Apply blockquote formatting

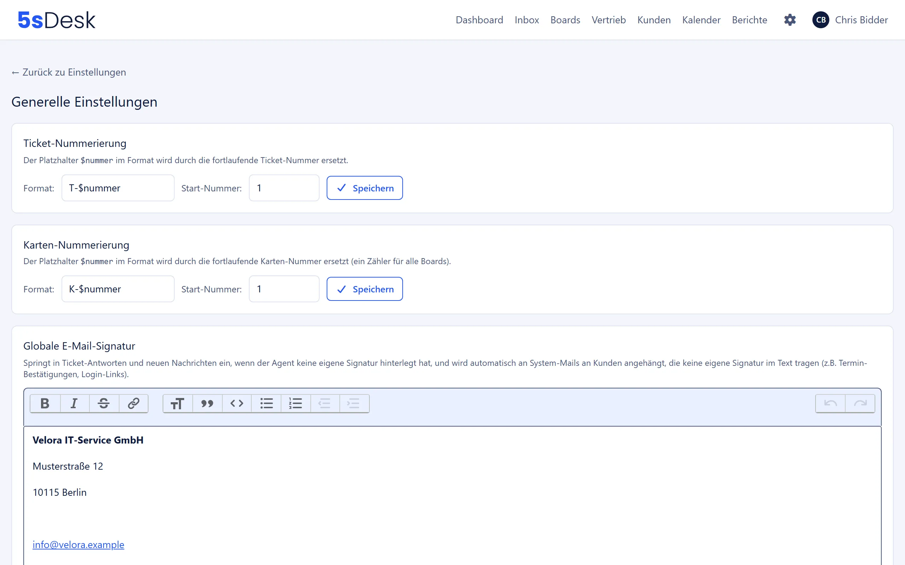[207, 404]
